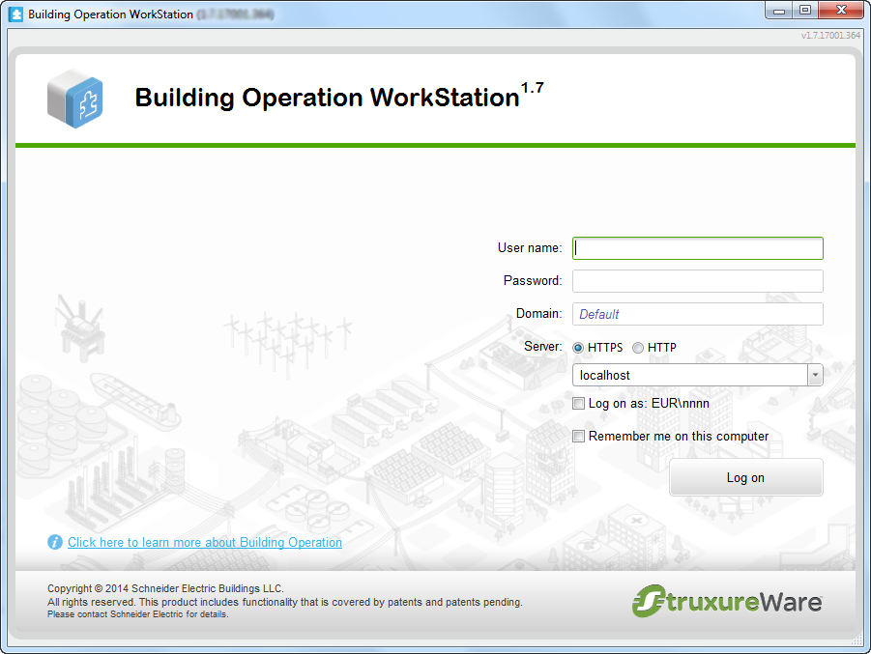Expand the server list dropdown arrow
Viewport: 871px width, 654px height.
tap(815, 375)
